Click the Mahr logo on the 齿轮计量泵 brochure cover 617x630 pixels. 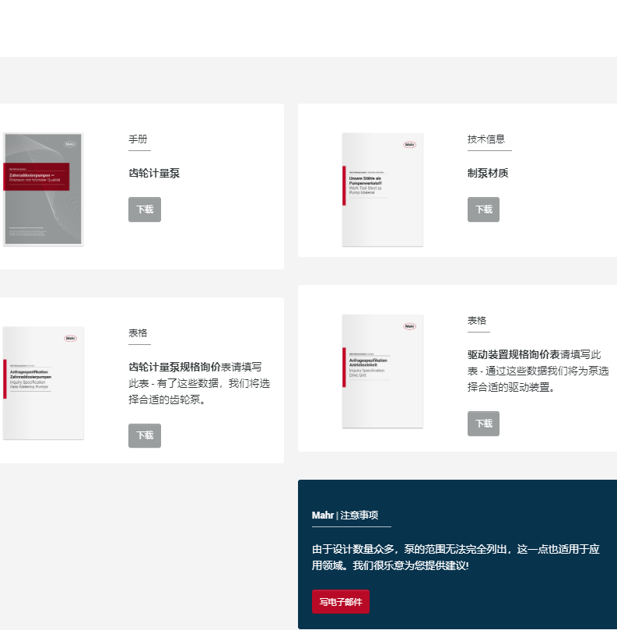click(70, 144)
